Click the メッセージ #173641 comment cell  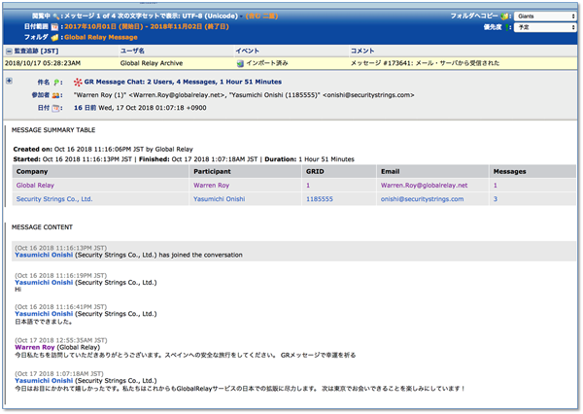(x=425, y=63)
